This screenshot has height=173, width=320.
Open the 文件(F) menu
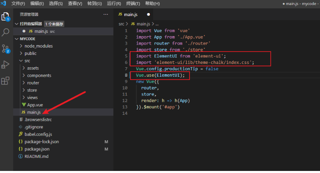pos(18,3)
